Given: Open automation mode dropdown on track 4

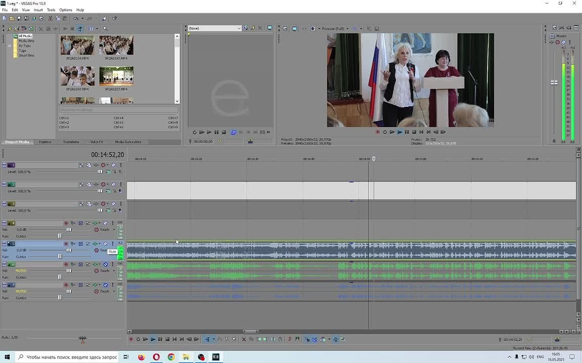Looking at the screenshot, I should (x=114, y=230).
